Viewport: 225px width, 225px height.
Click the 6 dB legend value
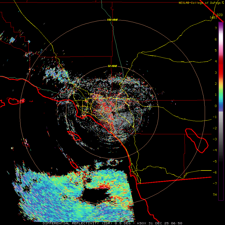[x=216, y=39]
